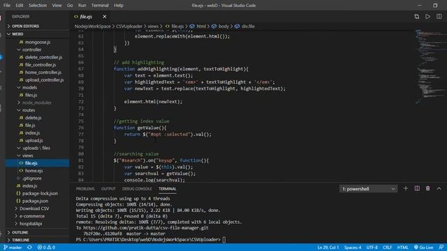Collapse the uploads \ files folder
The width and height of the screenshot is (447, 251).
click(36, 148)
